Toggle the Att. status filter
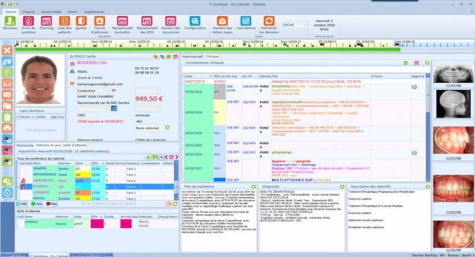 click(21, 204)
